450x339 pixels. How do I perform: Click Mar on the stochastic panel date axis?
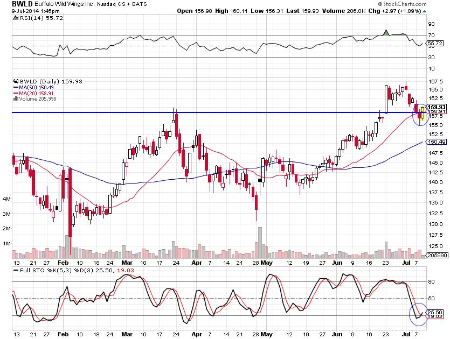tap(127, 334)
